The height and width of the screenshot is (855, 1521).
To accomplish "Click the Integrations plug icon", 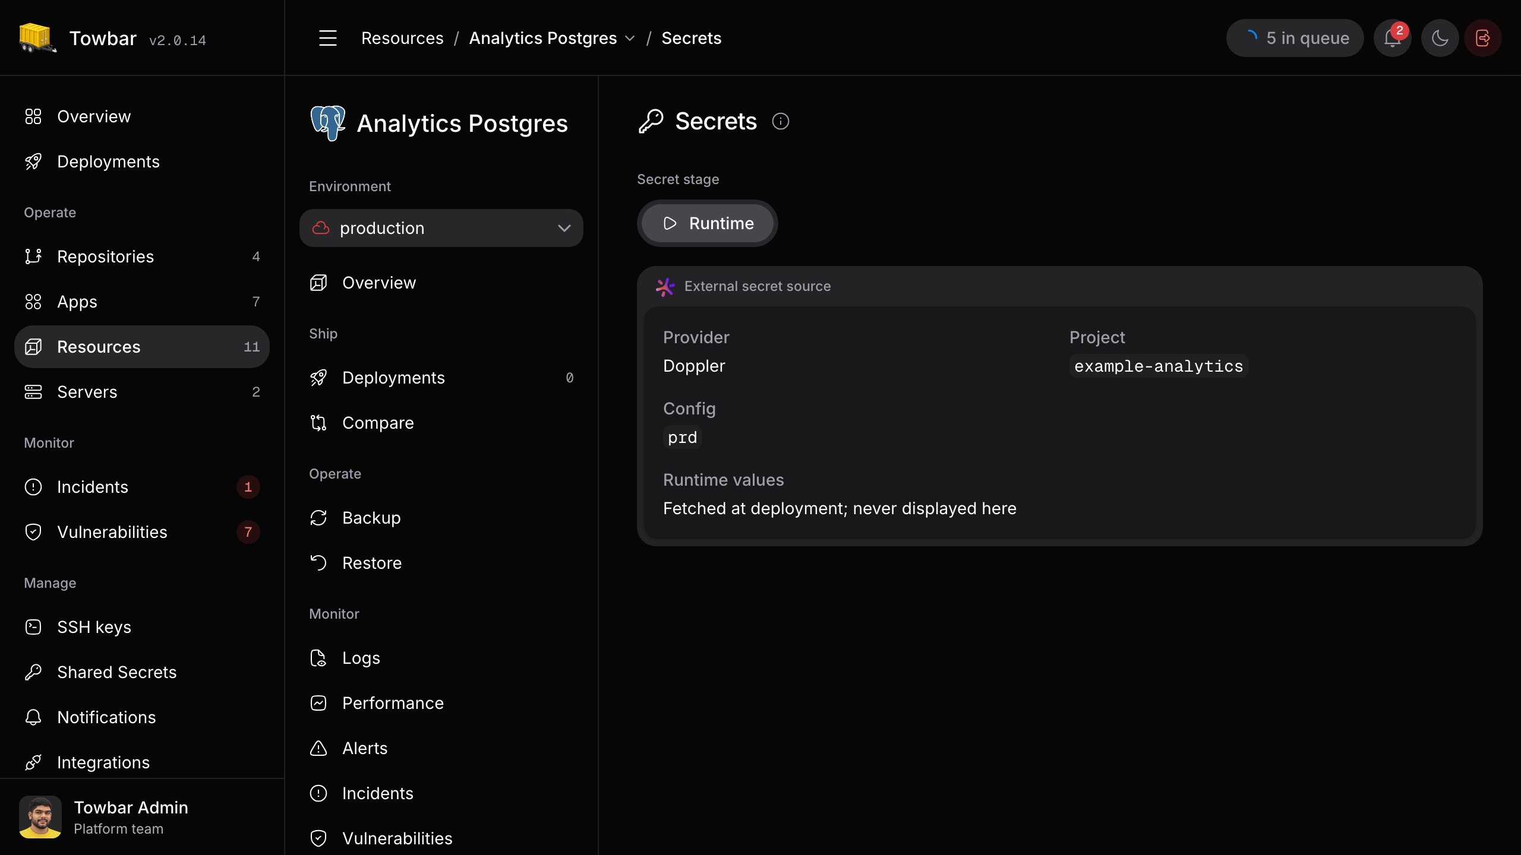I will (x=33, y=762).
